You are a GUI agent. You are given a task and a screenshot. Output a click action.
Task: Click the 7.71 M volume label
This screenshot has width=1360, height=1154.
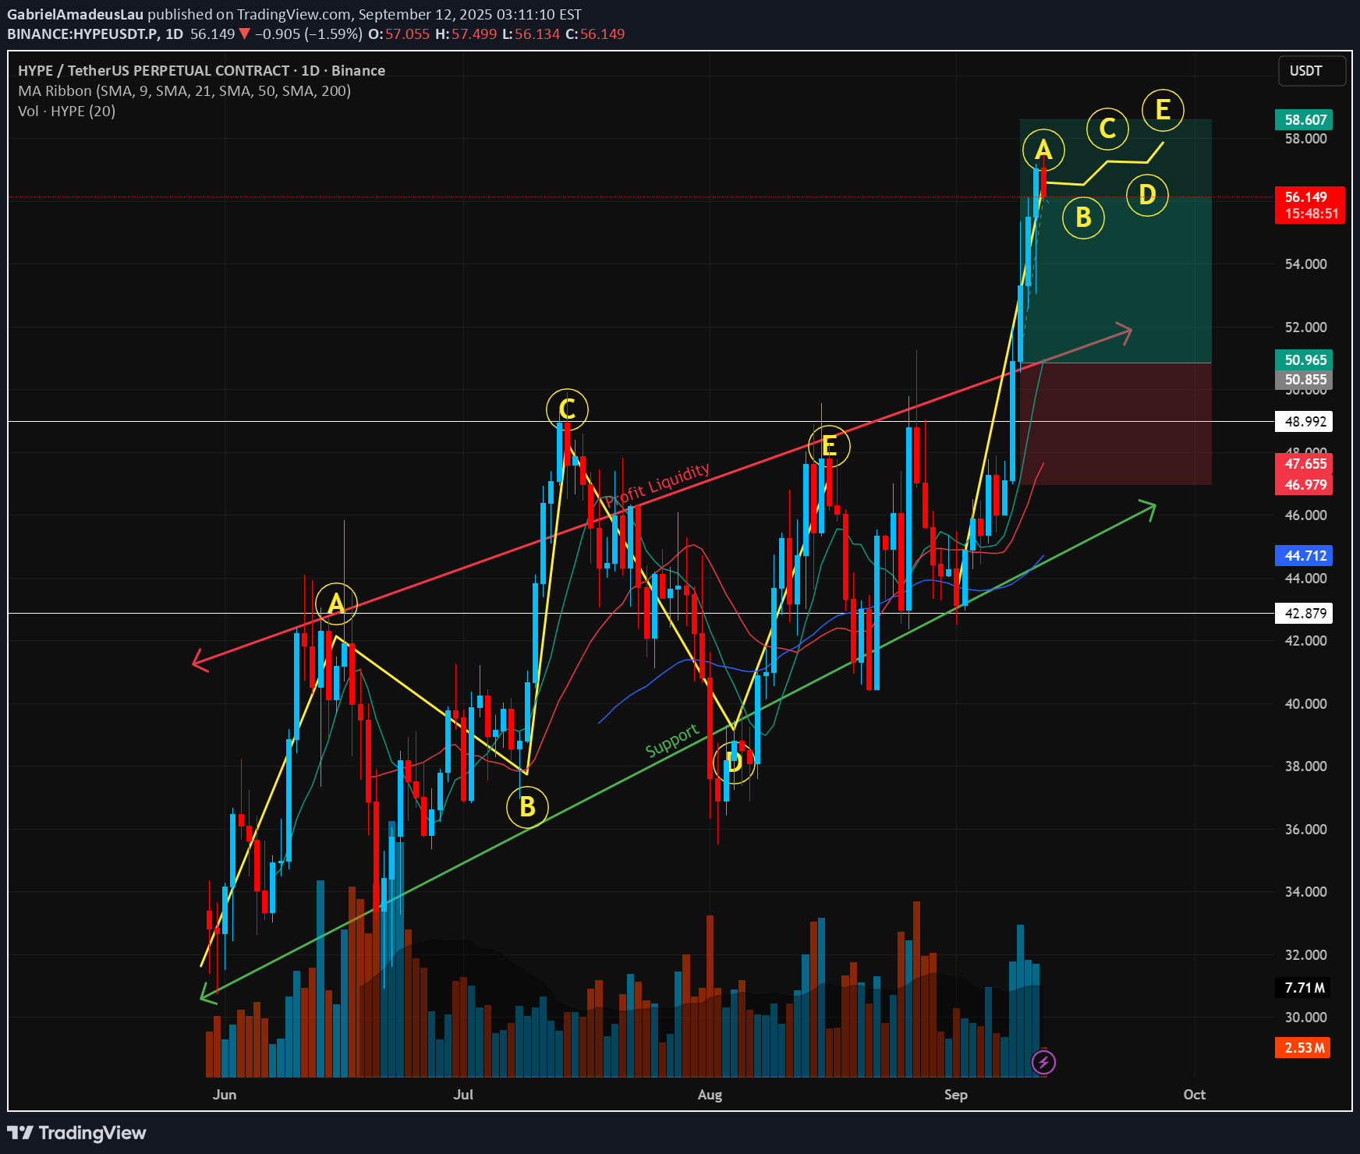coord(1303,987)
